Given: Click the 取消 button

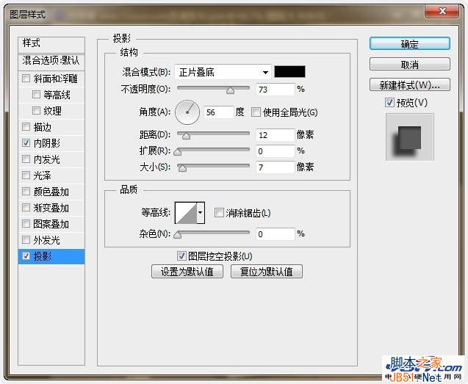Looking at the screenshot, I should click(x=409, y=65).
